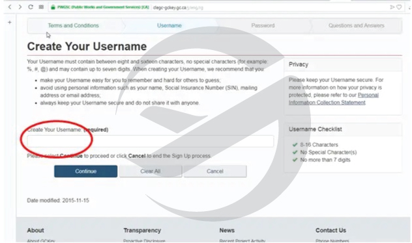Click the Create Your Username input field
The height and width of the screenshot is (243, 412).
[151, 141]
